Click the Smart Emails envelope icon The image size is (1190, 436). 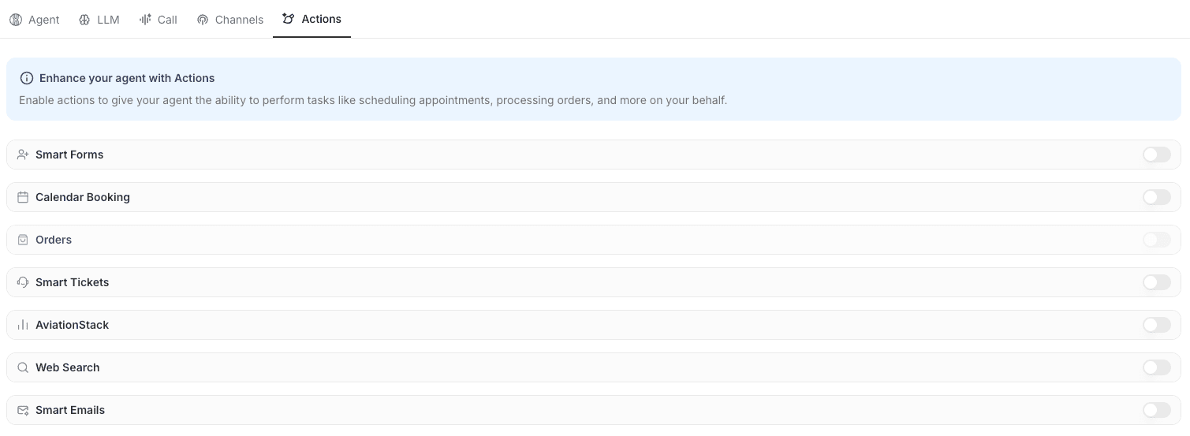pos(23,410)
